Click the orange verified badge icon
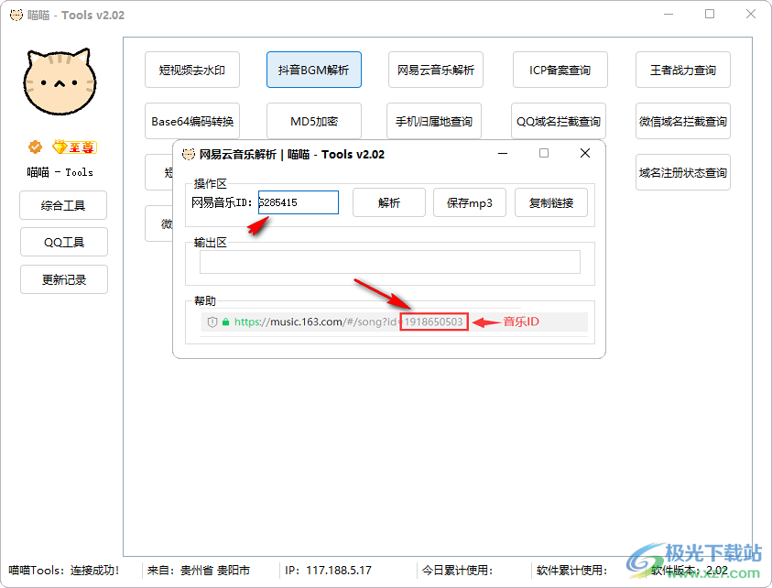772x588 pixels. click(x=35, y=147)
